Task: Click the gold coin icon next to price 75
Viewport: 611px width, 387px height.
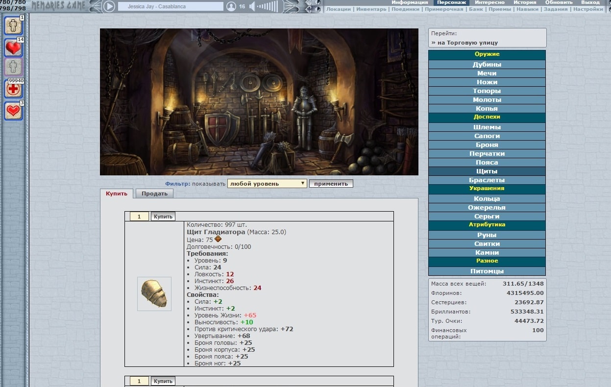Action: (x=218, y=239)
